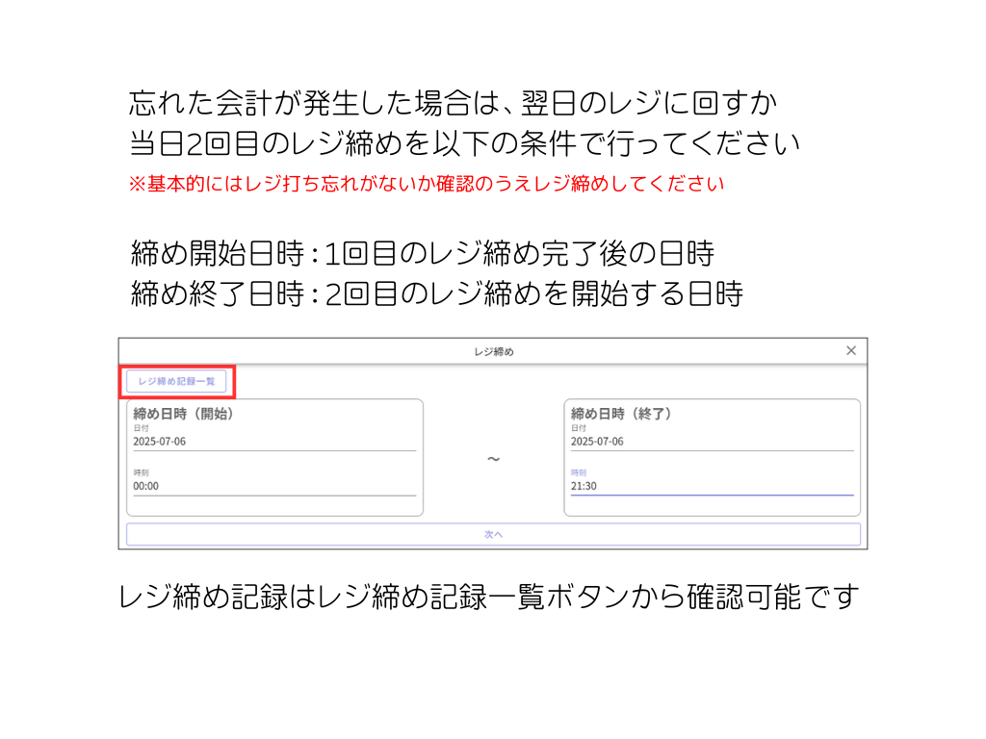Close the レジ締め dialog with the X
This screenshot has width=986, height=739.
pos(851,350)
